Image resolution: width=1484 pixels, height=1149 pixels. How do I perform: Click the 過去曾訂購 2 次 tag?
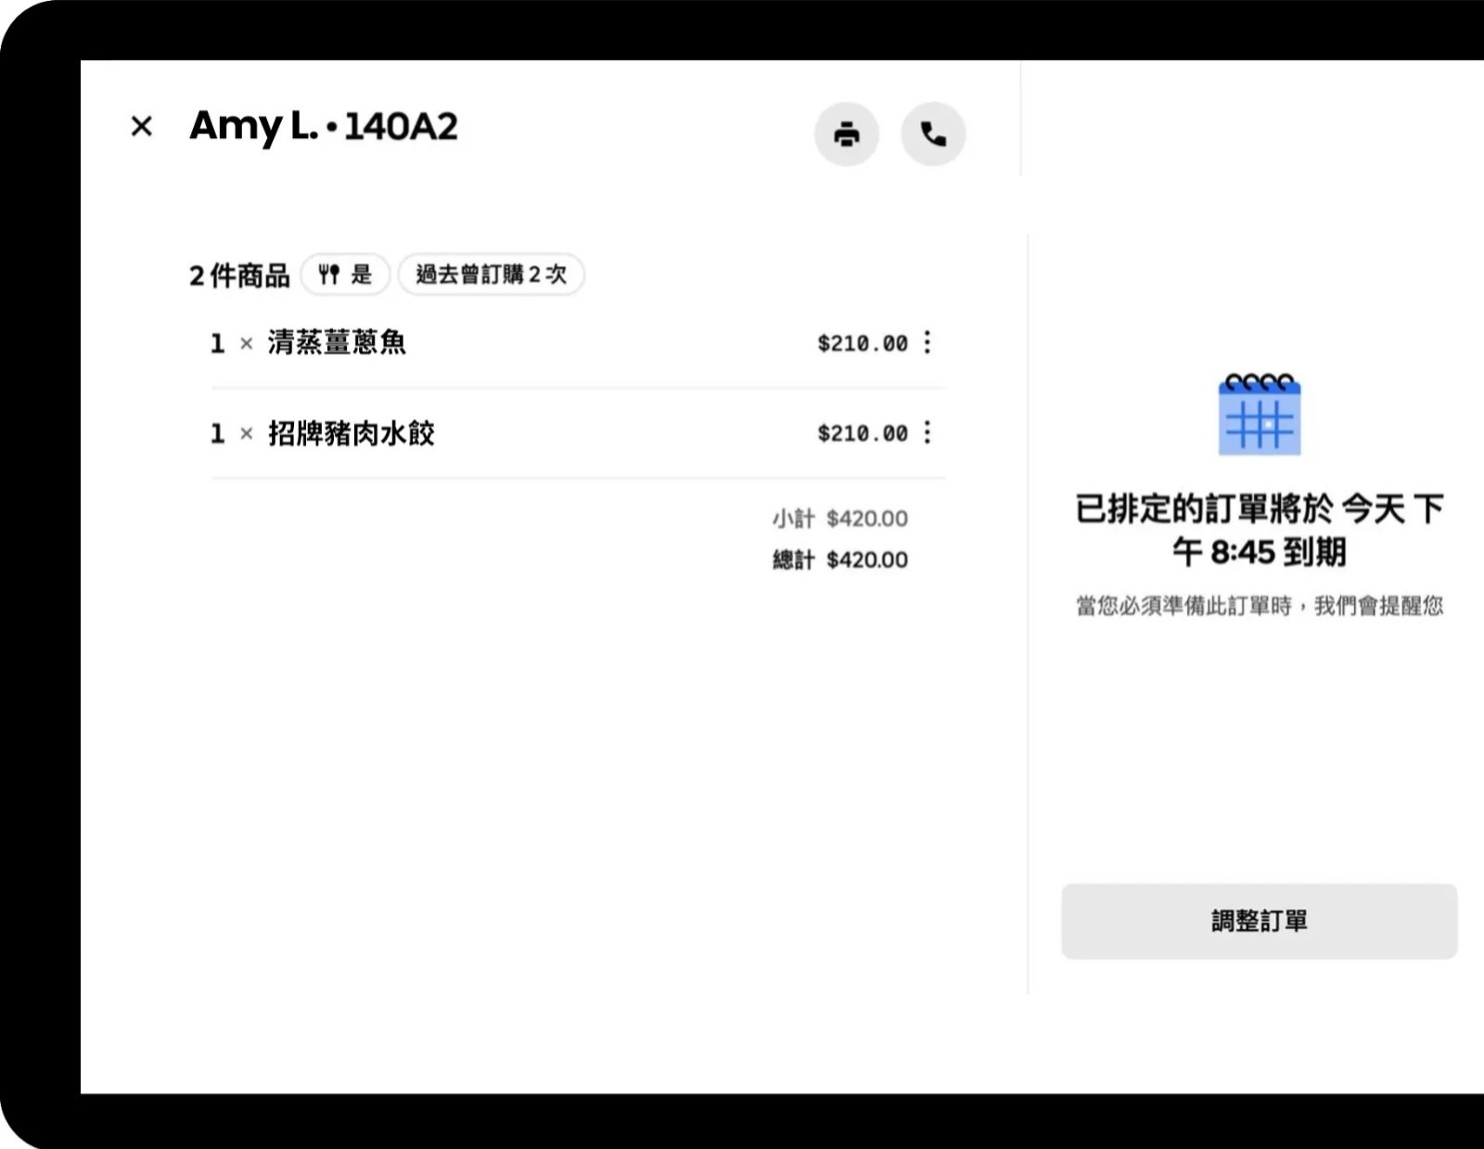tap(491, 274)
